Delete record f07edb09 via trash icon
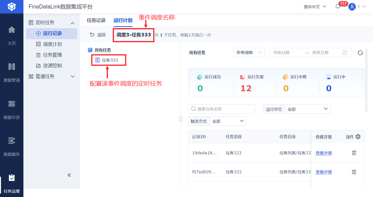The height and width of the screenshot is (197, 373). [x=354, y=172]
